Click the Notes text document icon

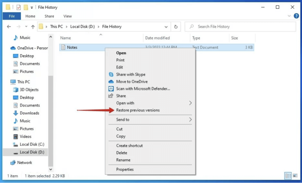[x=64, y=47]
